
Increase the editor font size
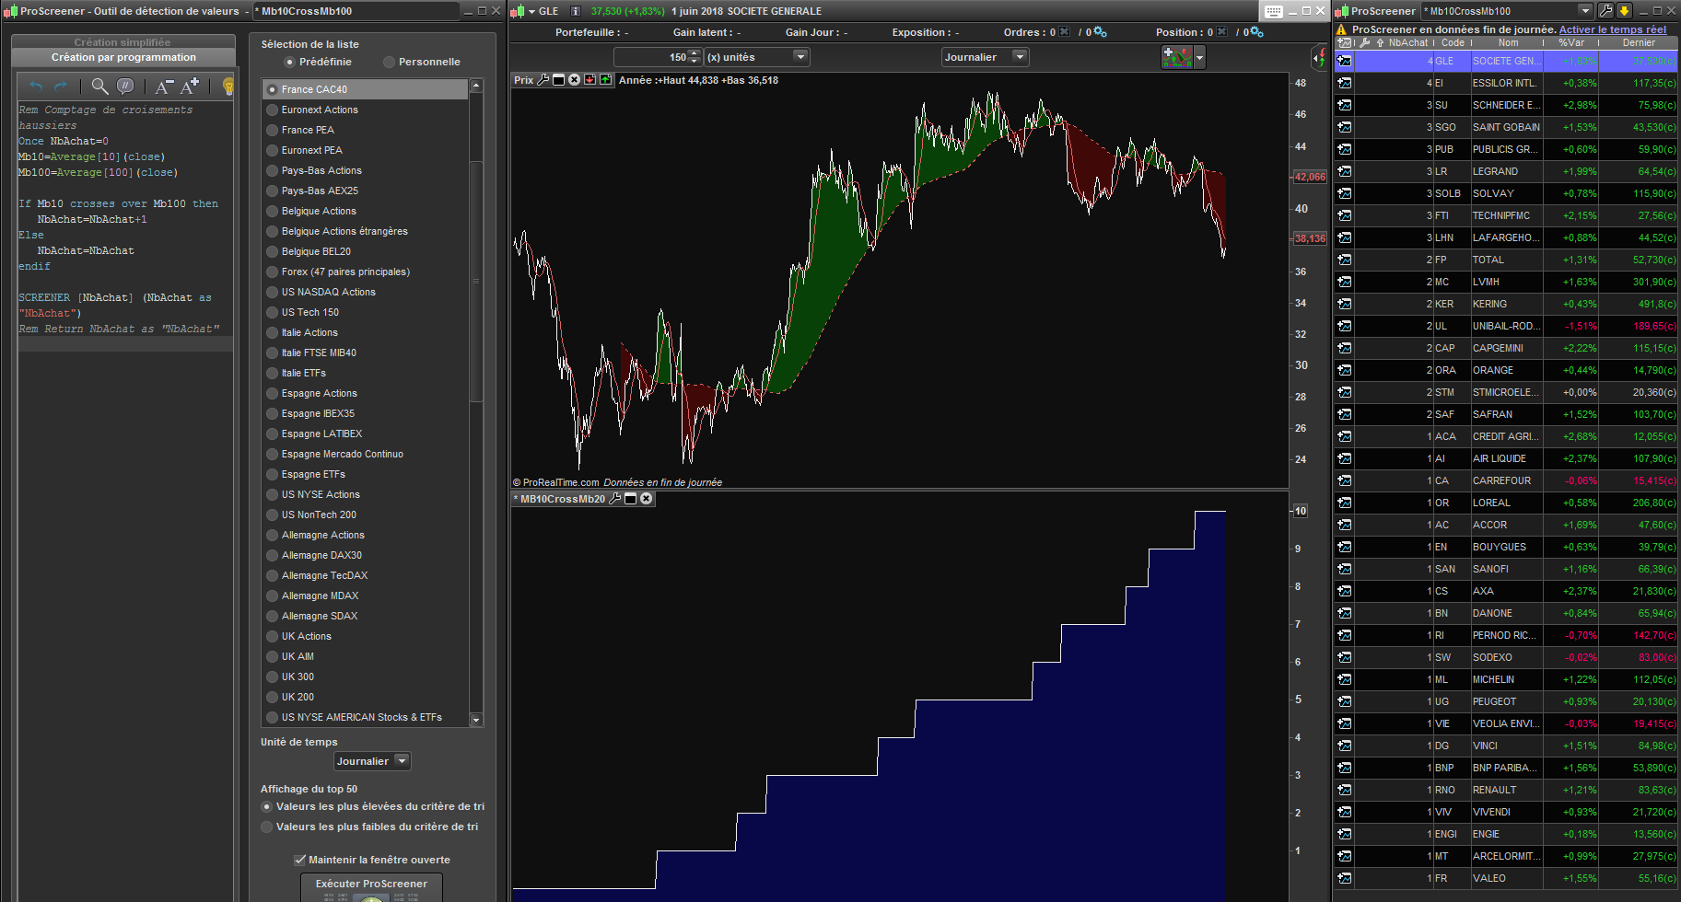(190, 87)
